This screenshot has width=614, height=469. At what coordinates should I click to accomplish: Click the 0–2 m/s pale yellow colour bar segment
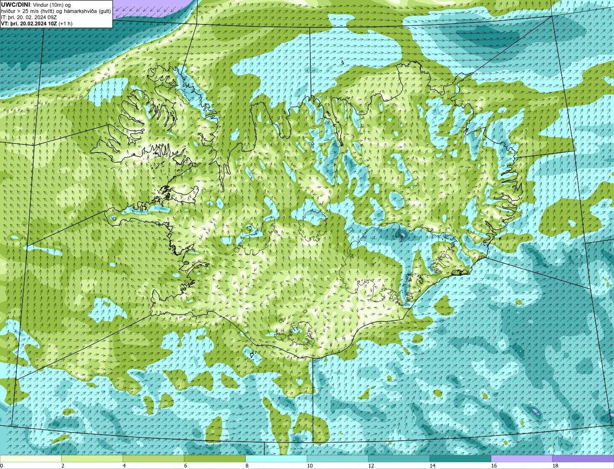tap(31, 458)
